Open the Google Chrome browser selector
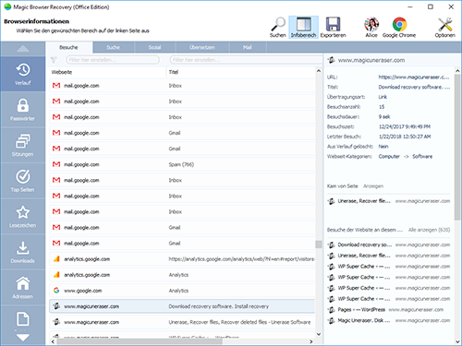 pyautogui.click(x=399, y=28)
